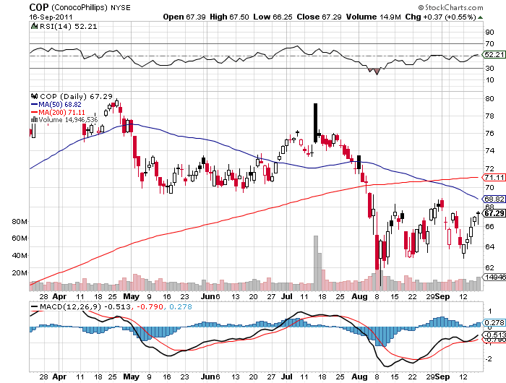
Task: Click the 80 price level label
Action: tap(489, 99)
